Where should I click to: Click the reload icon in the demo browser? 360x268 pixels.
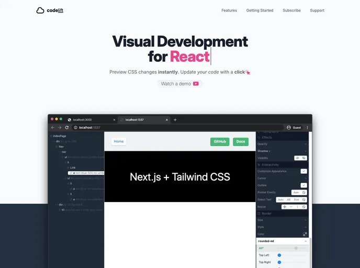[67, 127]
